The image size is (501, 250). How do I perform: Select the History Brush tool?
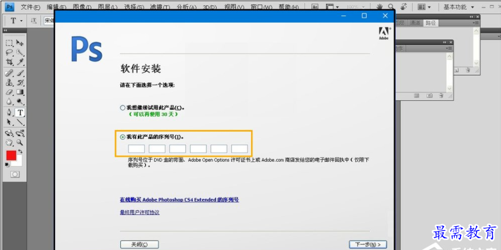click(20, 83)
